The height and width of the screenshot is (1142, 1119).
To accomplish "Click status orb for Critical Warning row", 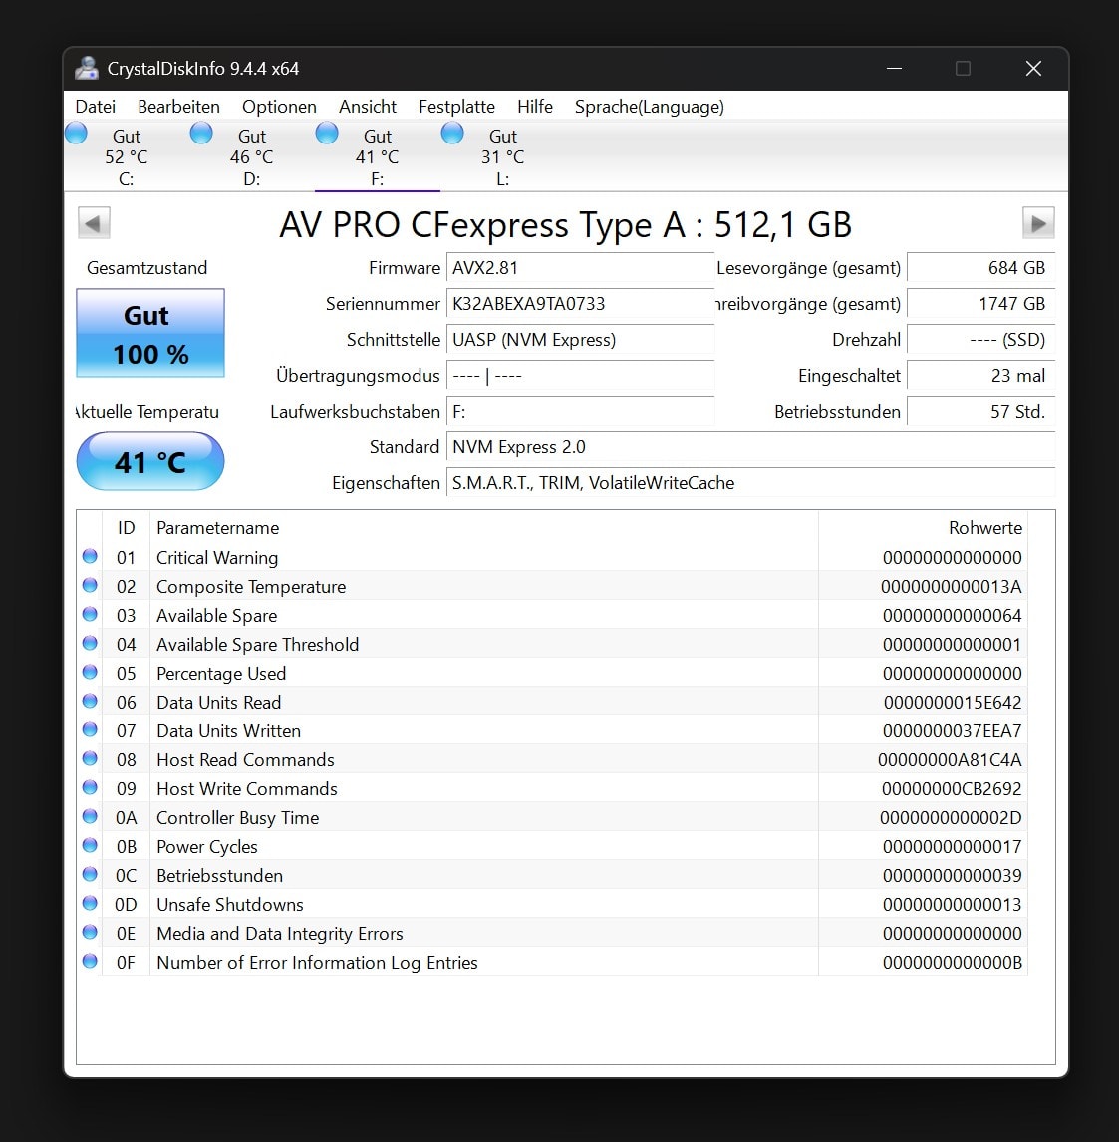I will tap(90, 556).
